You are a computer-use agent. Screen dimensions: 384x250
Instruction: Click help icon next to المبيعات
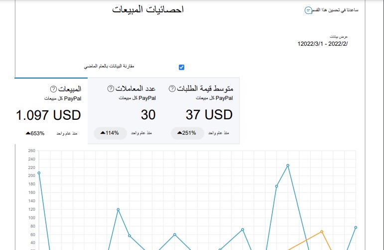click(53, 88)
